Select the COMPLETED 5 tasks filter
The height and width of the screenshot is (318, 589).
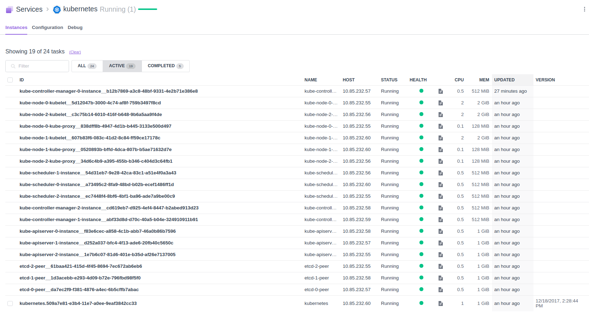(166, 66)
